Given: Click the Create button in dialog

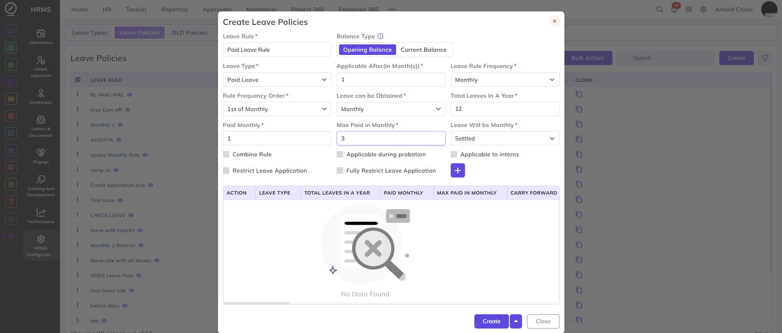Looking at the screenshot, I should click(x=491, y=321).
